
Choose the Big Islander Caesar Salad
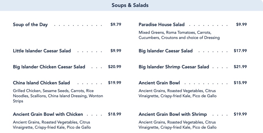(166, 51)
